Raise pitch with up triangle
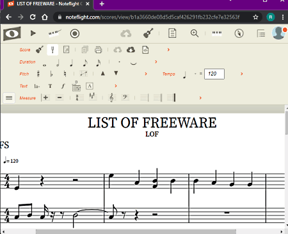 point(103,73)
